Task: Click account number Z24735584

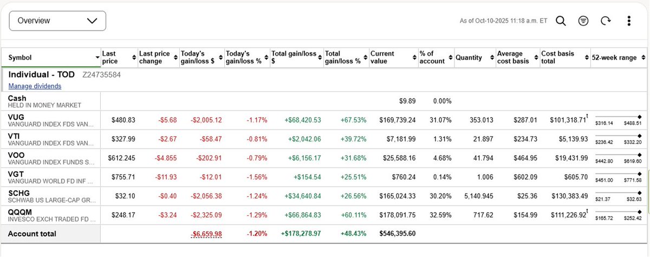Action: tap(101, 75)
